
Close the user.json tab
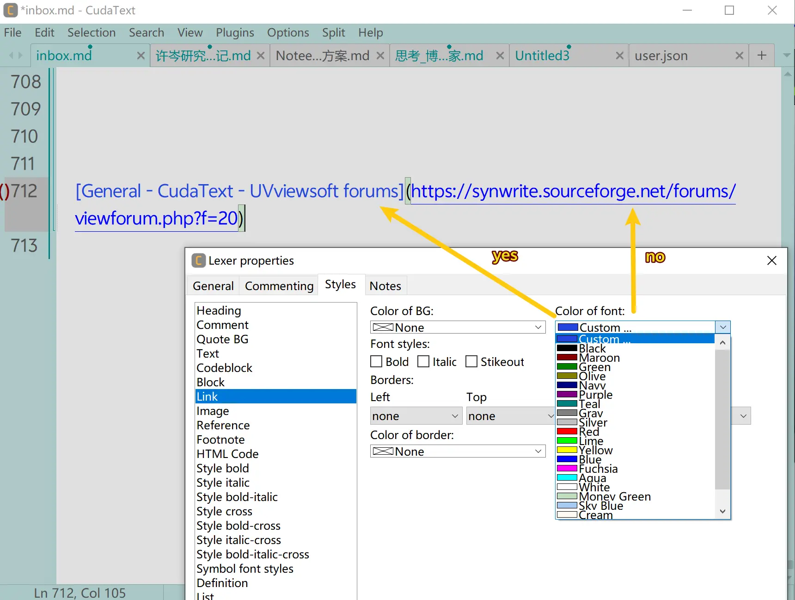pos(739,56)
